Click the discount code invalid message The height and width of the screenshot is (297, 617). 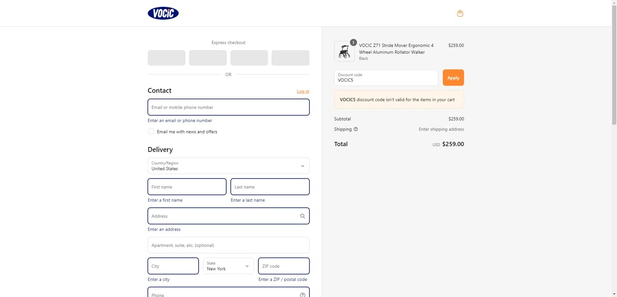399,99
